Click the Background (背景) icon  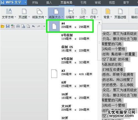click(x=108, y=11)
